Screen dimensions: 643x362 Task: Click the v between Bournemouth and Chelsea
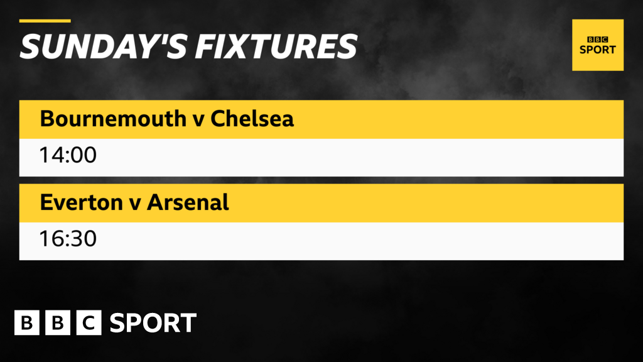pyautogui.click(x=198, y=121)
